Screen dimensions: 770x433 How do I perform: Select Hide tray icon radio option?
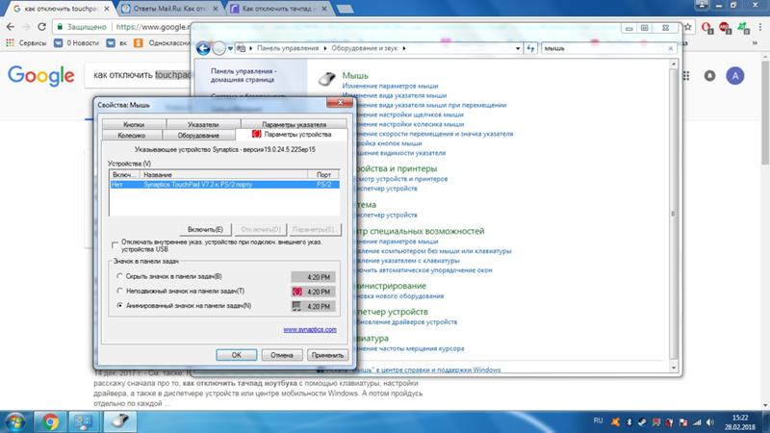(x=119, y=276)
